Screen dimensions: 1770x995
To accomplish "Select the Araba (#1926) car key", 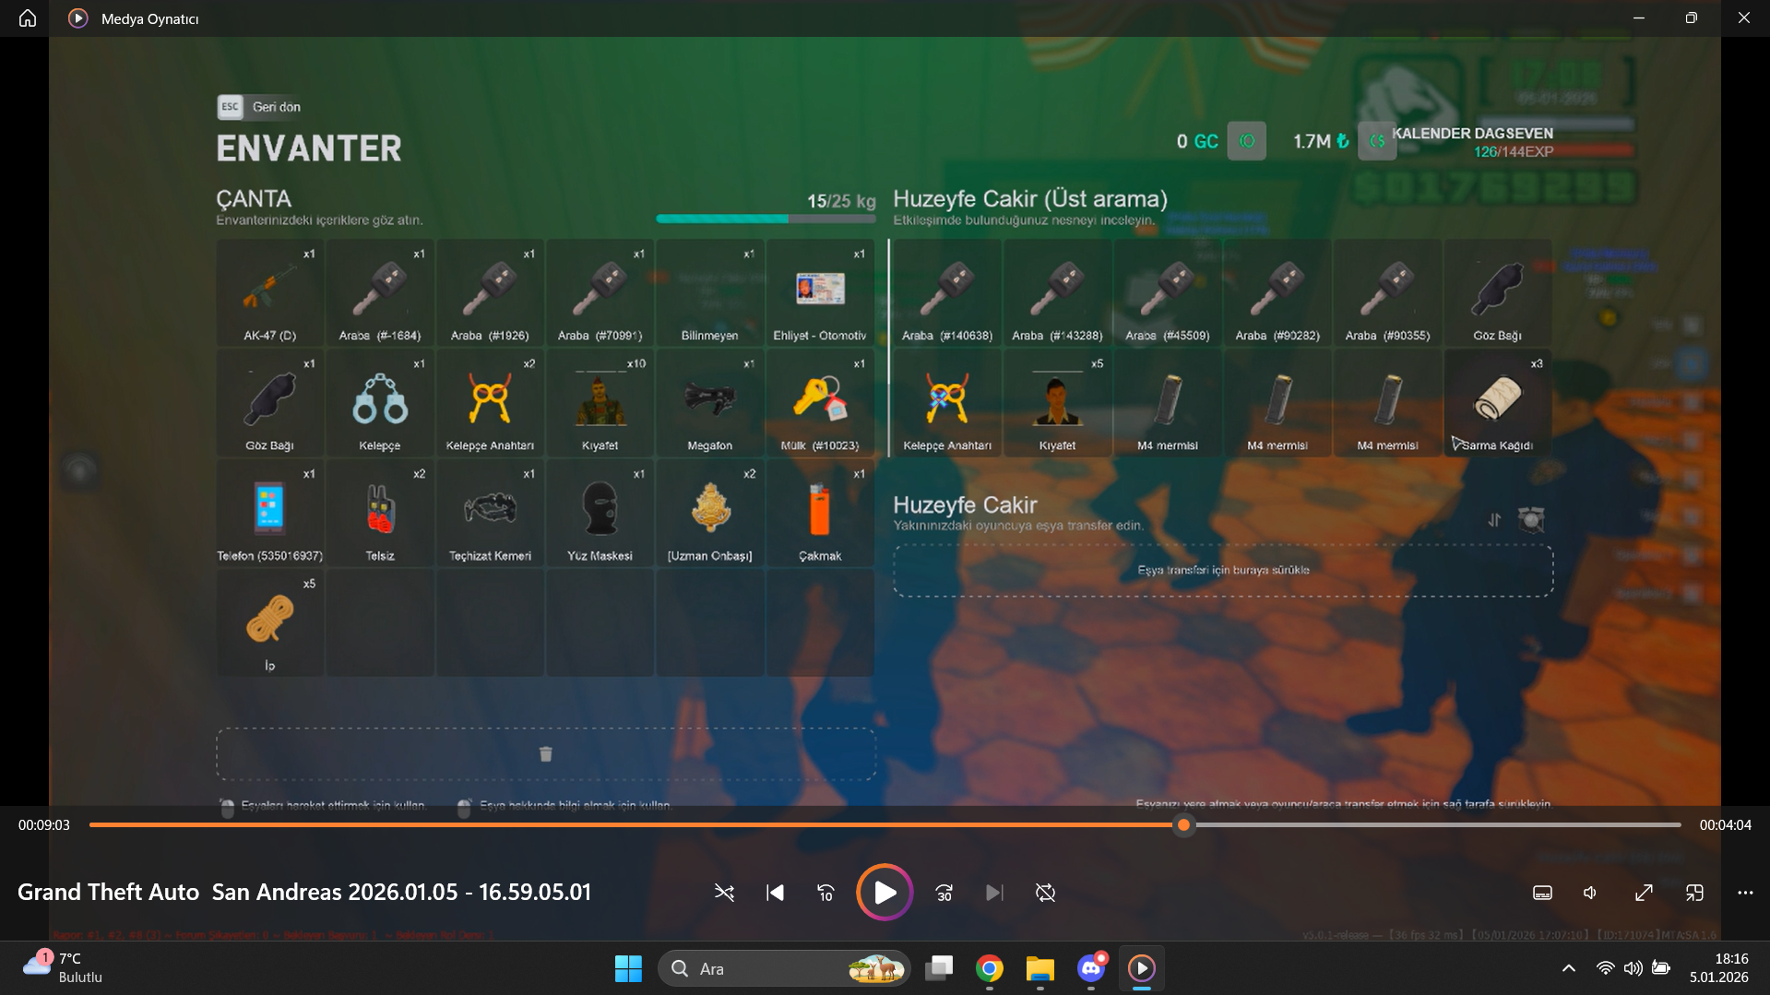I will (490, 293).
